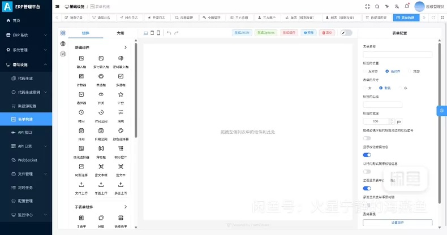Collapse the 基础组件 section chevron

126,47
